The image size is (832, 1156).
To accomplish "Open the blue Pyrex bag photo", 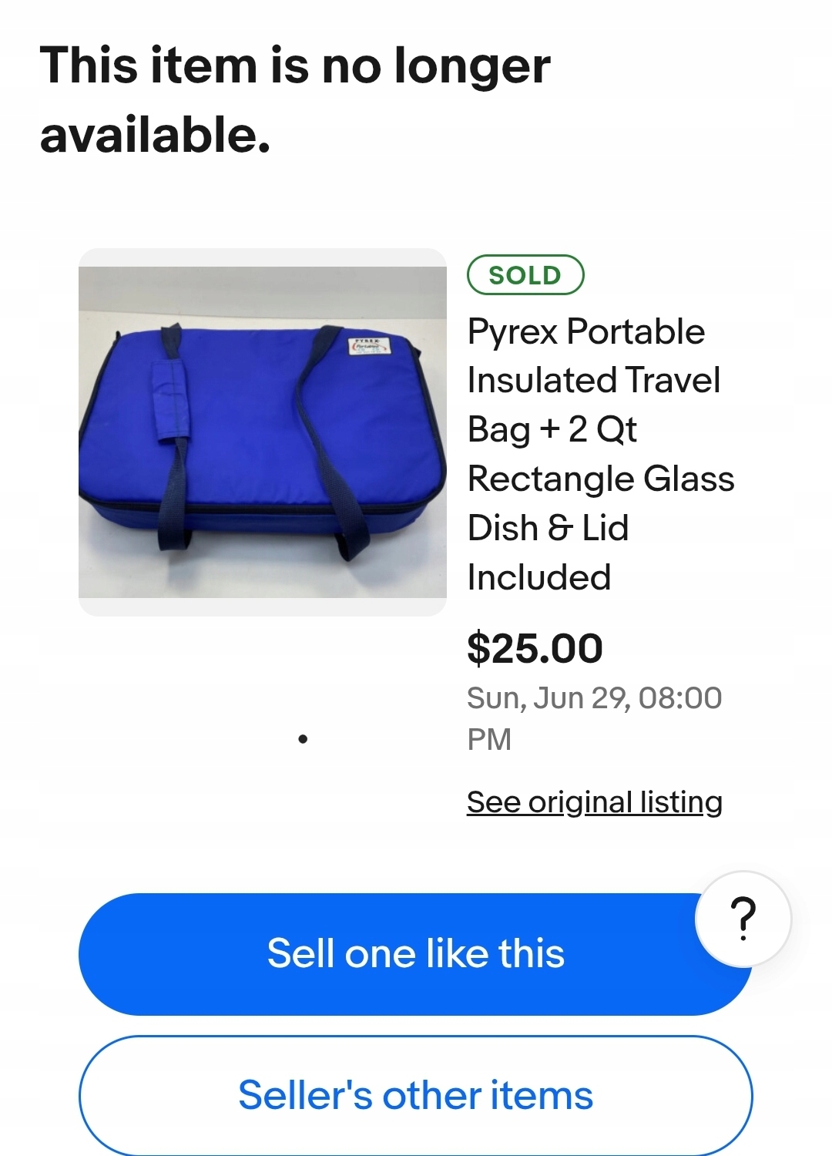I will pyautogui.click(x=263, y=432).
